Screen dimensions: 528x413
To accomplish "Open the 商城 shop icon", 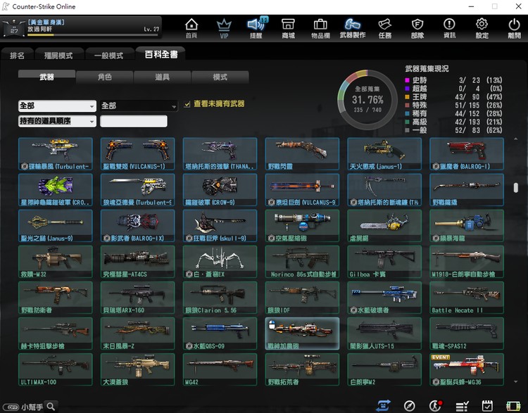I will 288,28.
